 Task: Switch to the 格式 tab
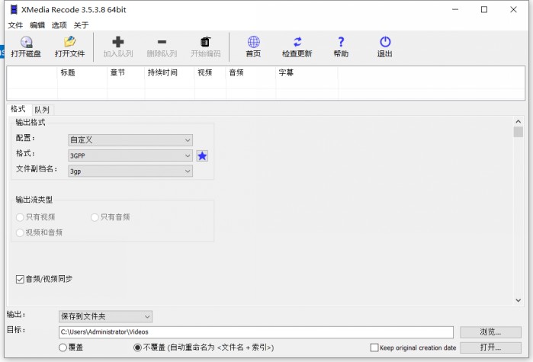[x=18, y=109]
